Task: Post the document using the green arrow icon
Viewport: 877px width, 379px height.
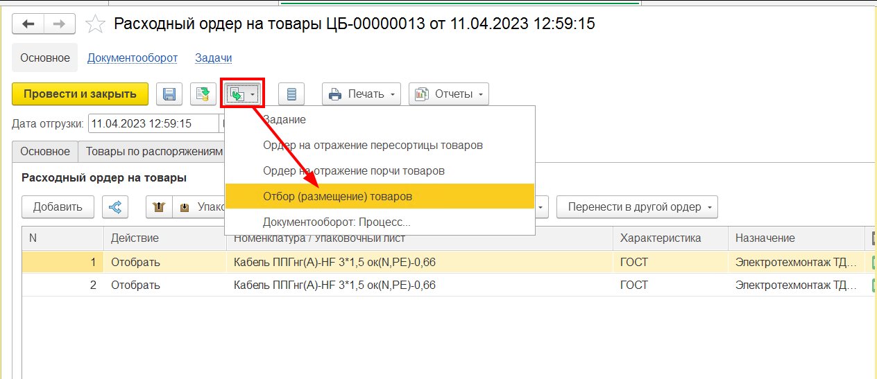Action: [203, 94]
